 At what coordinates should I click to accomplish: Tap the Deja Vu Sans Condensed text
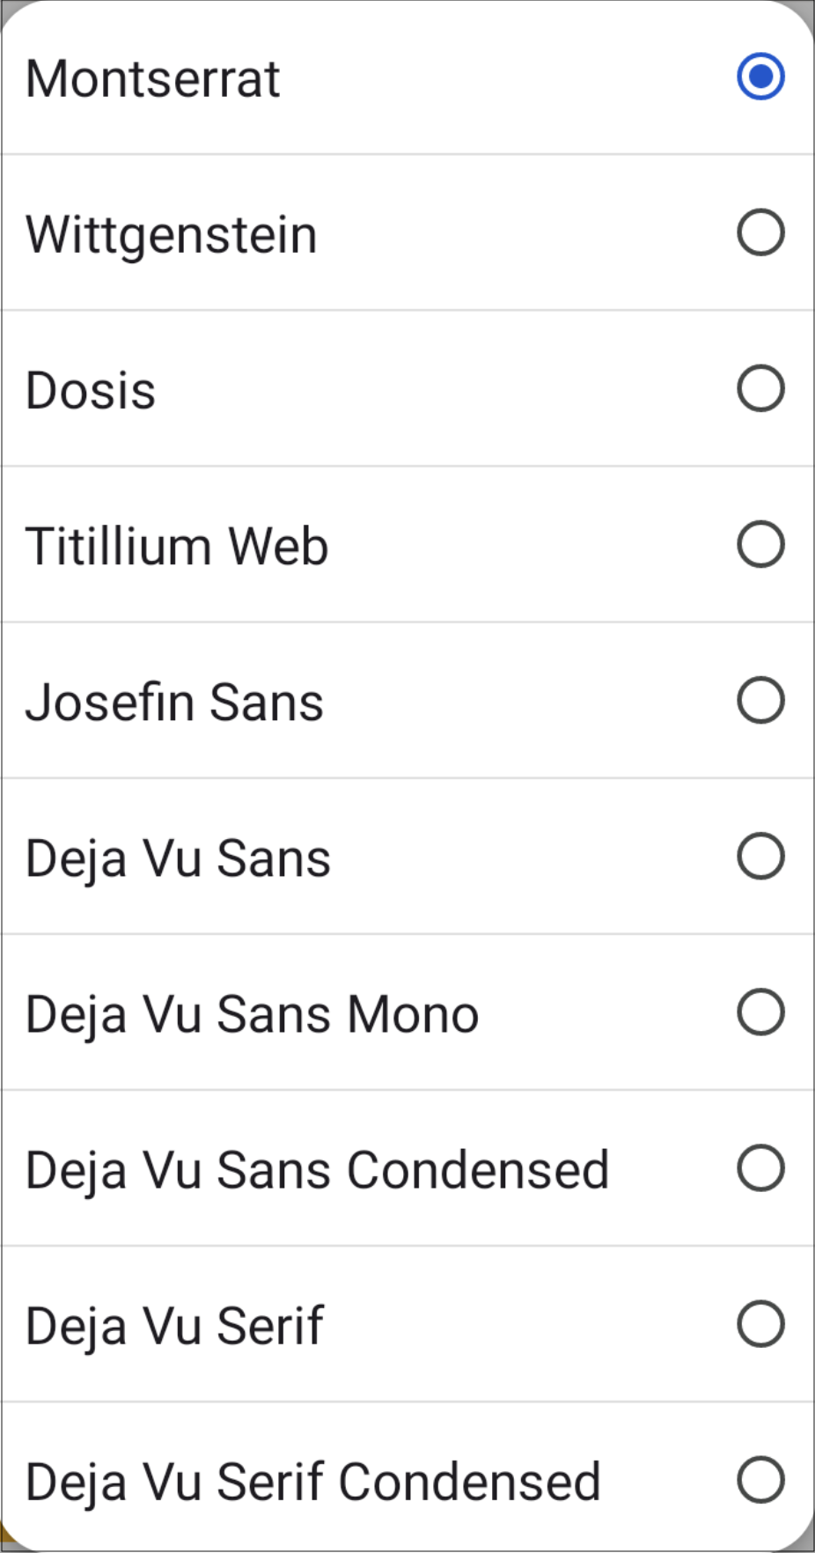pos(317,1170)
